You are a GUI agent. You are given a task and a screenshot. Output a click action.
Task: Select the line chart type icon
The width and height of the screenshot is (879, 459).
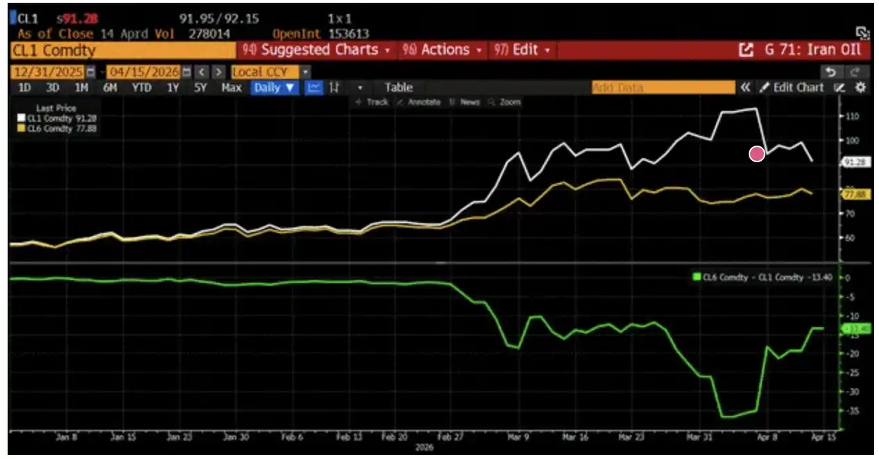tap(314, 87)
